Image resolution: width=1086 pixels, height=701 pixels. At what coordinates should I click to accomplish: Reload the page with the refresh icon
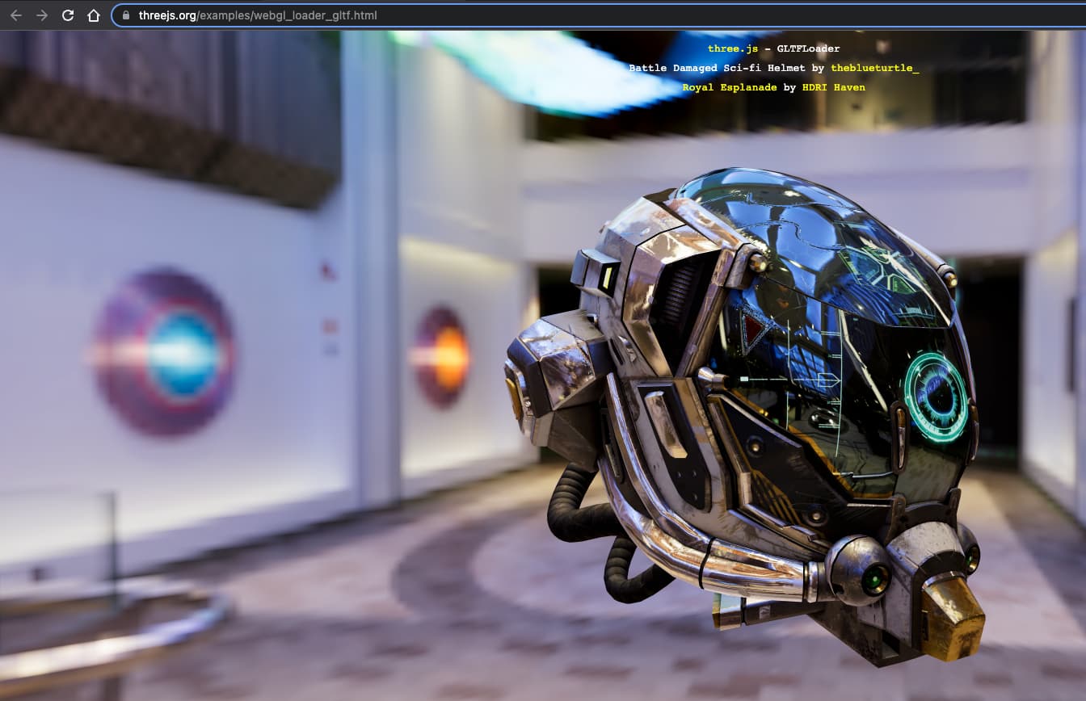[68, 15]
